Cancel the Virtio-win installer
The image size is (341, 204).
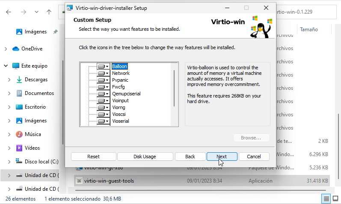click(x=254, y=157)
